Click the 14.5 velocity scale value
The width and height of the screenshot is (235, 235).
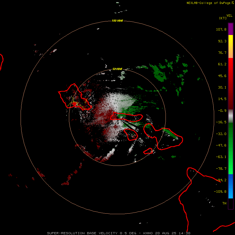click(222, 99)
